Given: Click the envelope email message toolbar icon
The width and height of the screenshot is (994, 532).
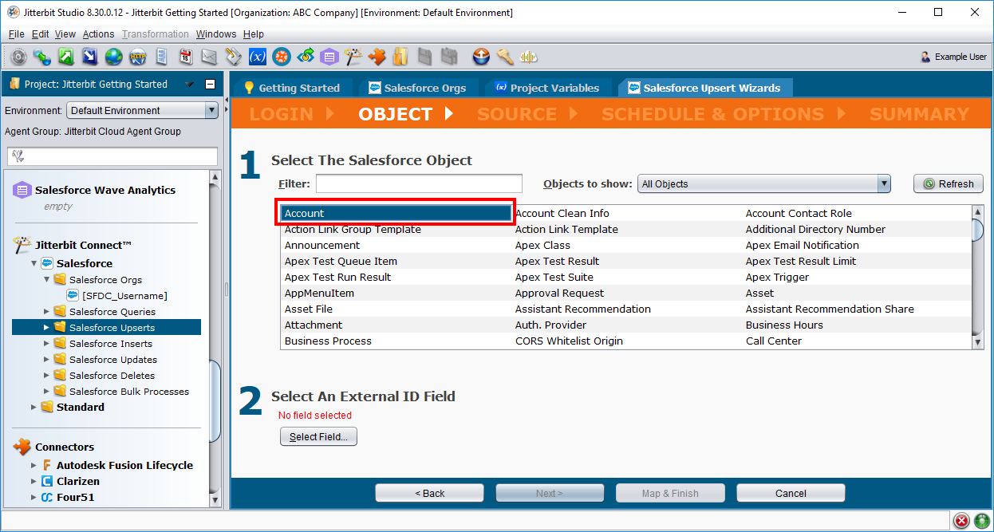Looking at the screenshot, I should tap(209, 57).
